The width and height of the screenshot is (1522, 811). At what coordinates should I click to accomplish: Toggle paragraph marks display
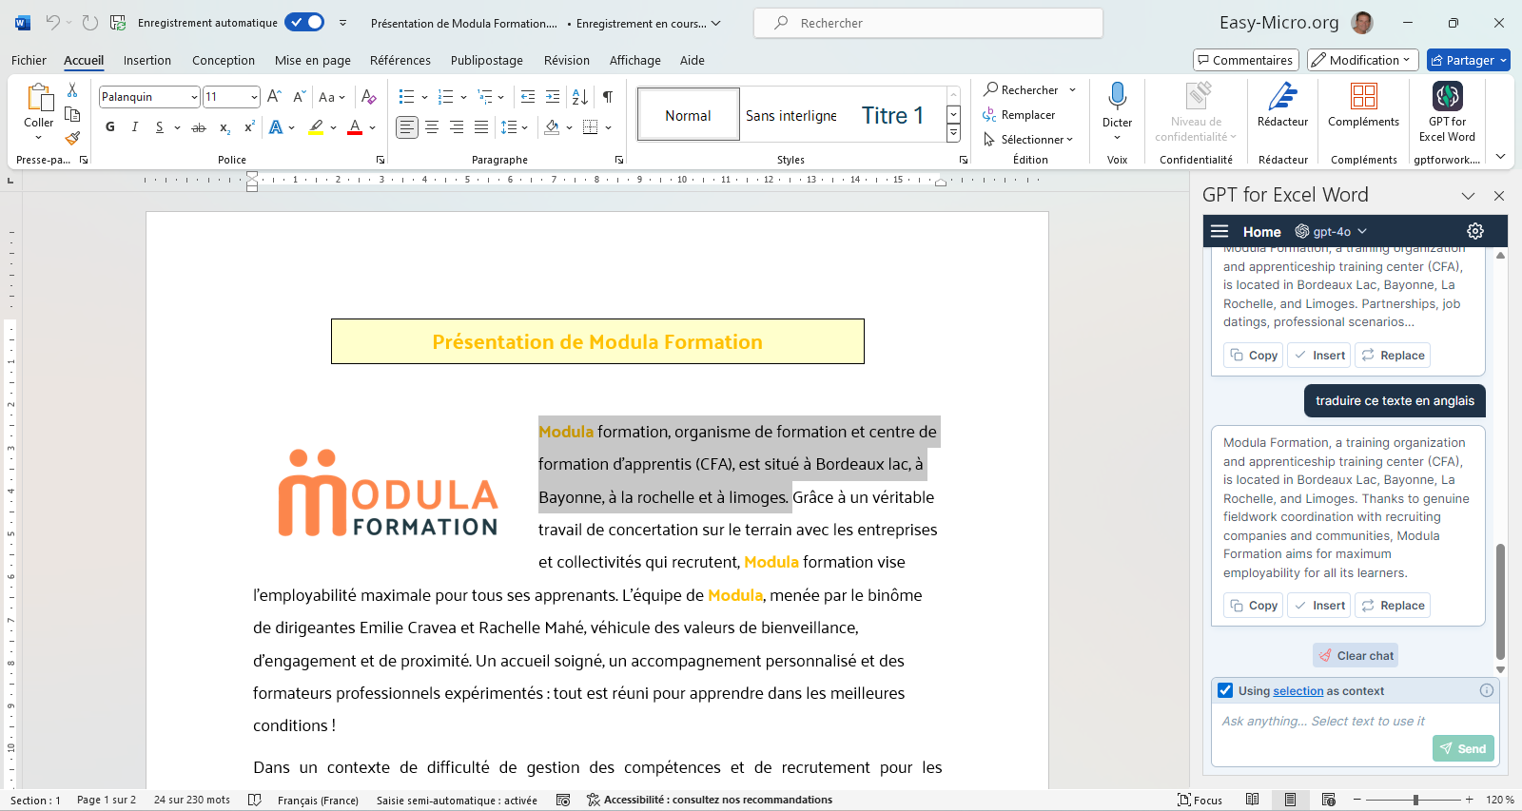click(x=608, y=97)
